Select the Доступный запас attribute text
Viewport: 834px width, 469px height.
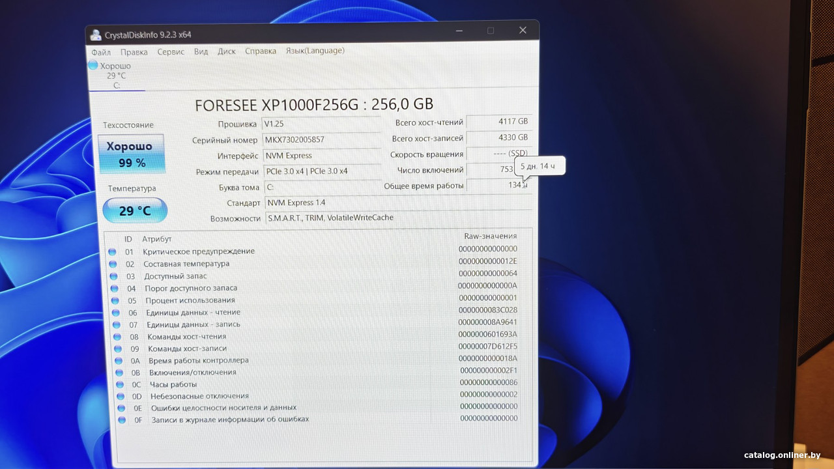coord(175,276)
